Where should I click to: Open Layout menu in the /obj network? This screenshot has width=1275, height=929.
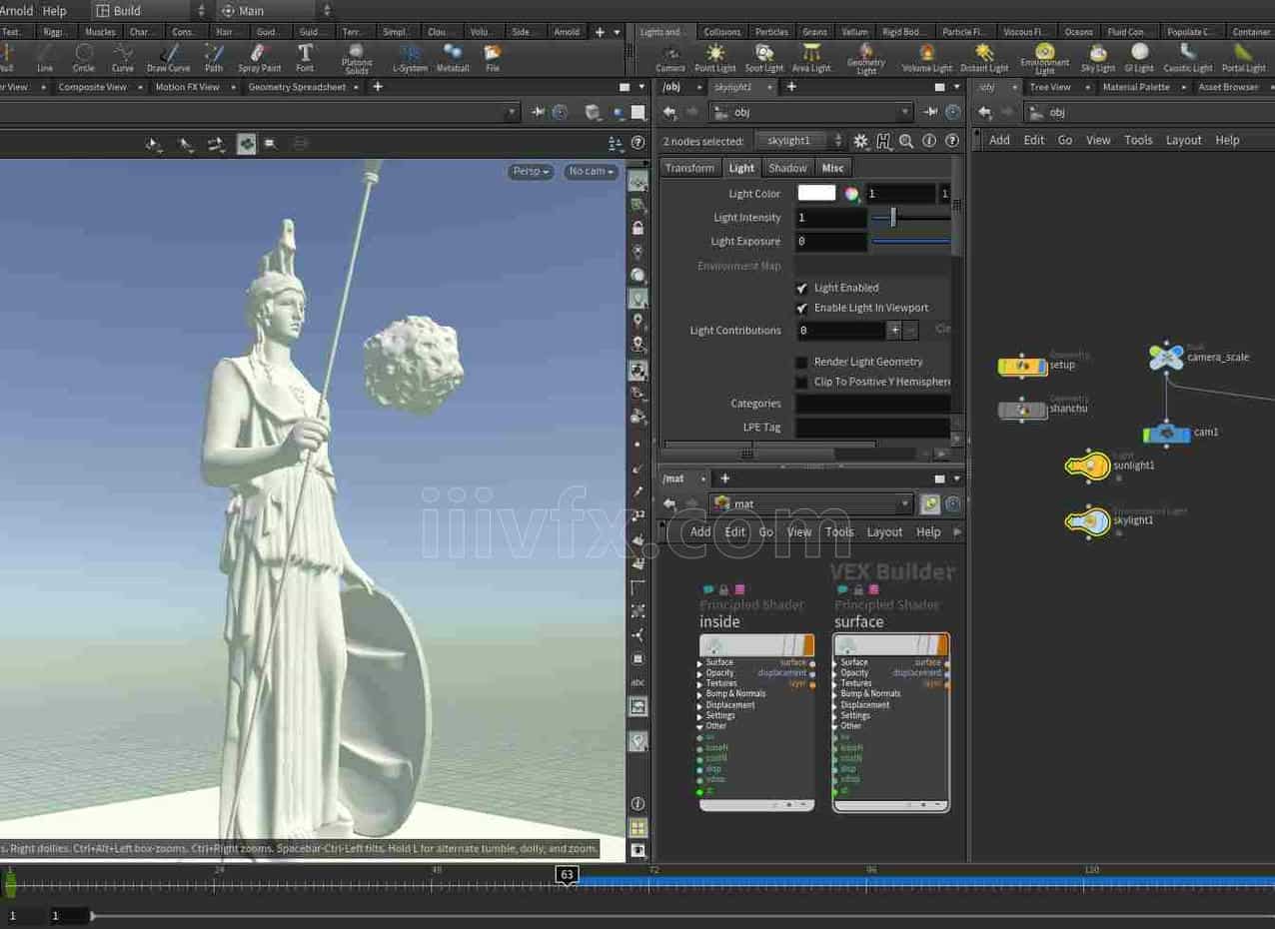[x=1183, y=140]
